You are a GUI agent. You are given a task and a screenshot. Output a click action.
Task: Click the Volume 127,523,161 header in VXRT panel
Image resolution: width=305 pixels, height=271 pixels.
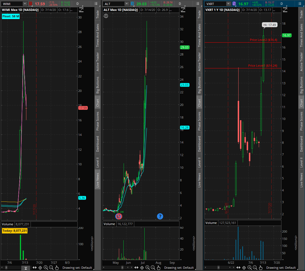pos(221,223)
